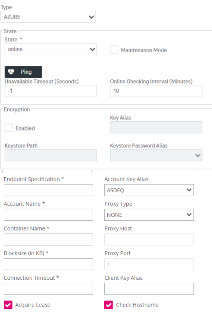The image size is (212, 313).
Task: Click the heart icon on Ping button
Action: pyautogui.click(x=11, y=72)
